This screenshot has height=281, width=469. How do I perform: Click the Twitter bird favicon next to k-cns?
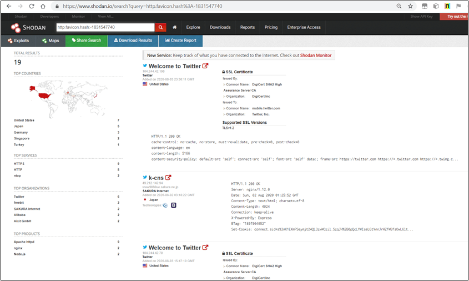click(x=145, y=178)
